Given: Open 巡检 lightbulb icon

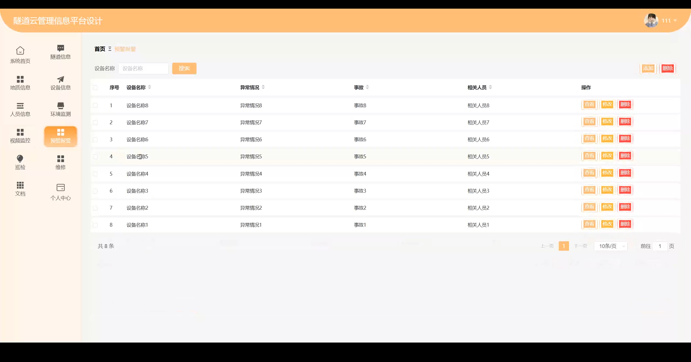Looking at the screenshot, I should 20,159.
